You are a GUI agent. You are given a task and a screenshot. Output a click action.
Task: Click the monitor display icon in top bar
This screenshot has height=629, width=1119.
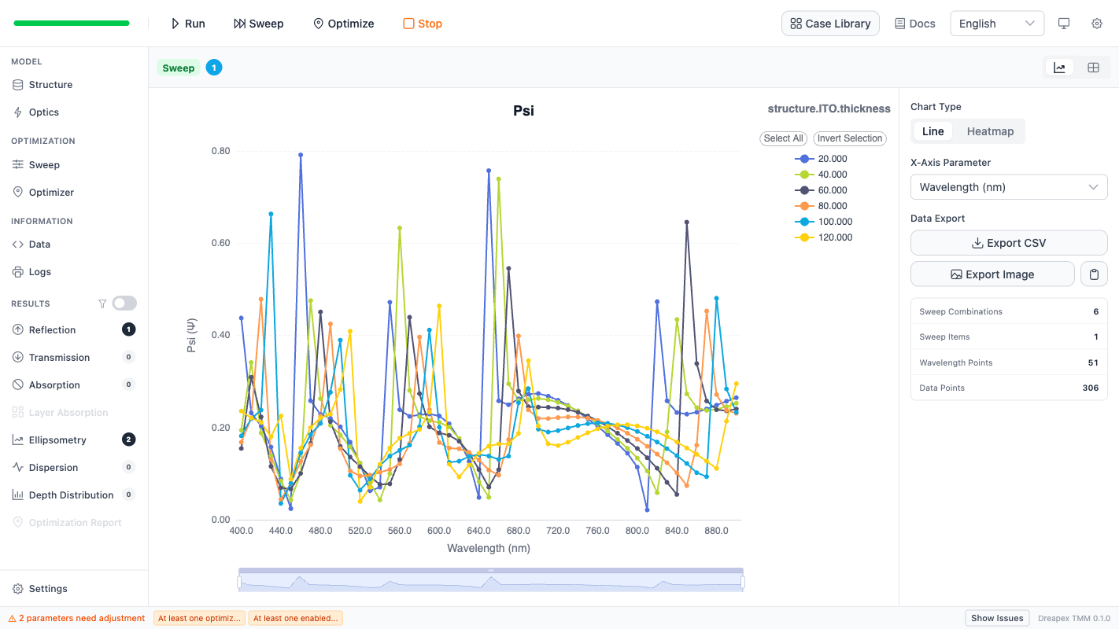(x=1064, y=24)
